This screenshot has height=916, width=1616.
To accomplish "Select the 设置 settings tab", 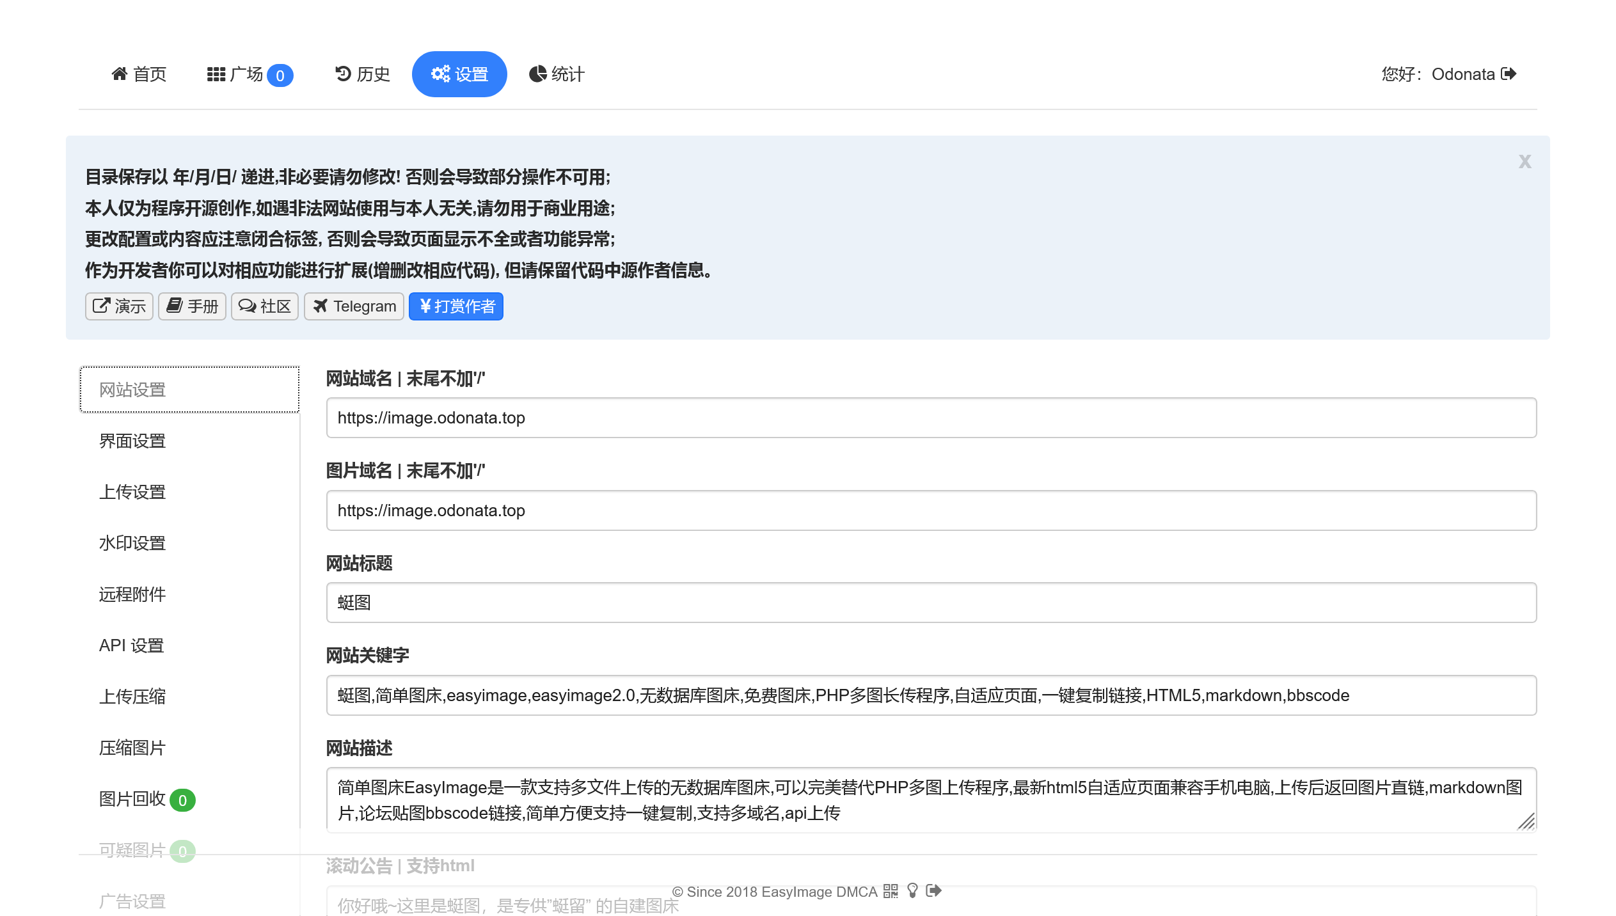I will [x=459, y=74].
